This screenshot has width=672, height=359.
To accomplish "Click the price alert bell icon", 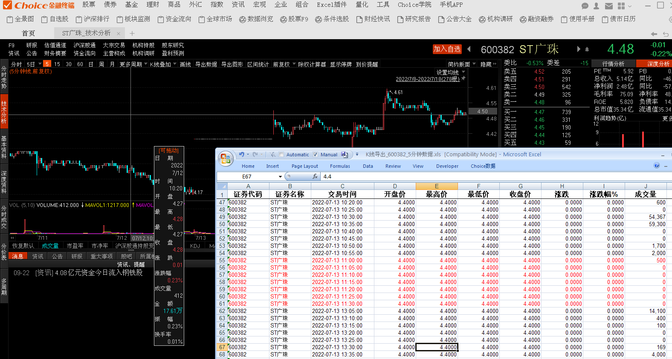I will [x=587, y=49].
